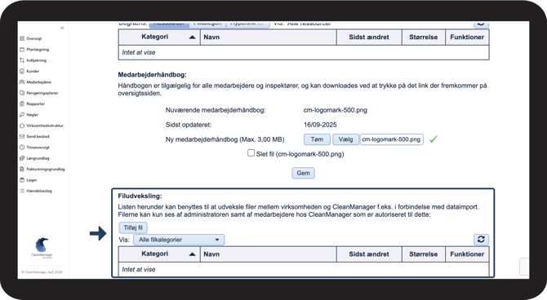547x300 pixels.
Task: Click the Tilføj fil button
Action: [x=133, y=227]
